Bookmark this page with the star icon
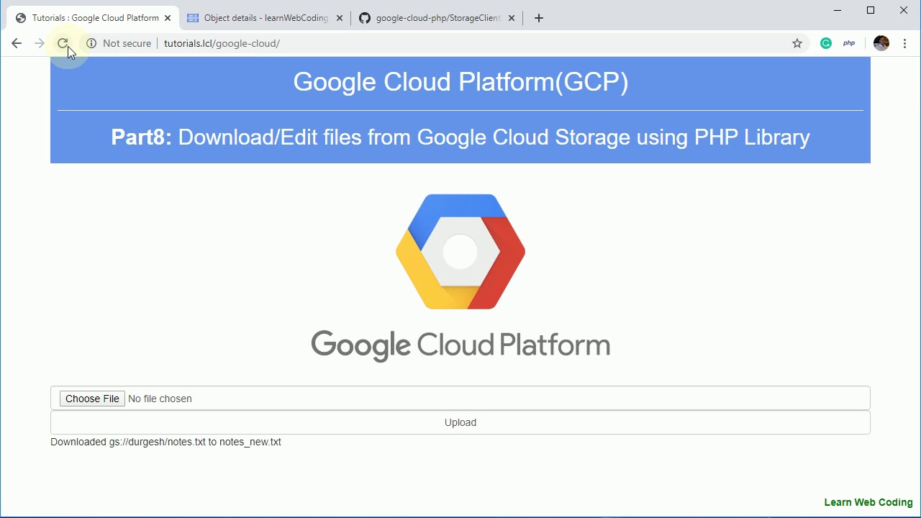The image size is (921, 518). pos(797,43)
